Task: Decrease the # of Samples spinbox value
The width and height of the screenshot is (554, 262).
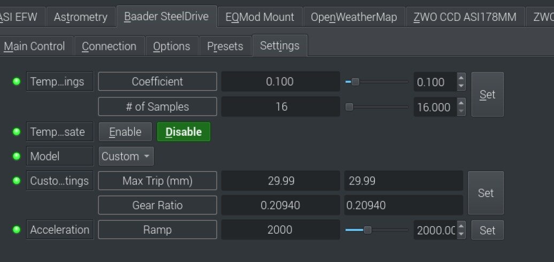Action: point(461,111)
